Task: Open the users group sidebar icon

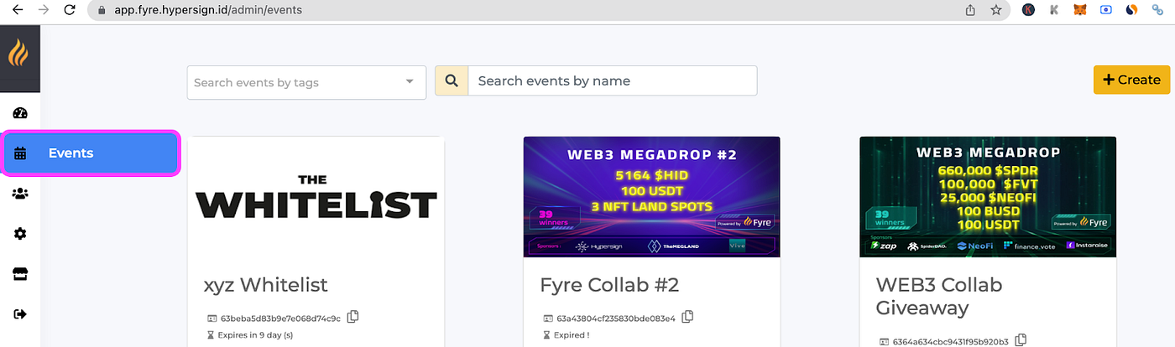Action: coord(21,193)
